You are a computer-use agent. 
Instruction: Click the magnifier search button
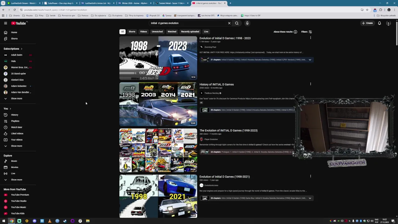pyautogui.click(x=237, y=23)
